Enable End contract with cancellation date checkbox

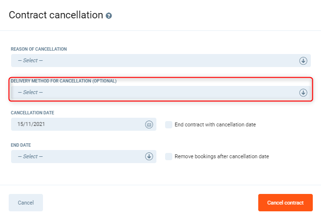point(168,124)
